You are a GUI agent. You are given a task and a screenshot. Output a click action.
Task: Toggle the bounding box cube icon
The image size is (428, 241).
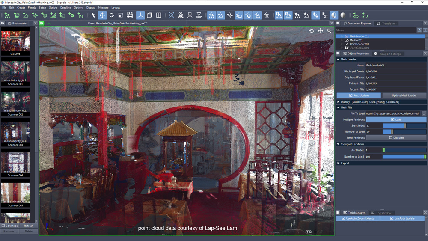[x=149, y=15]
